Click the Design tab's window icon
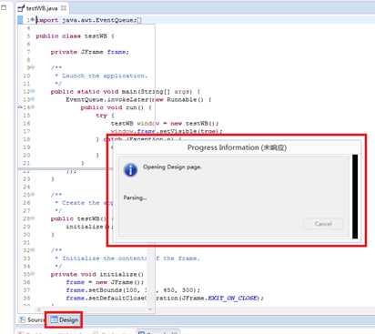The image size is (375, 334). click(x=54, y=319)
